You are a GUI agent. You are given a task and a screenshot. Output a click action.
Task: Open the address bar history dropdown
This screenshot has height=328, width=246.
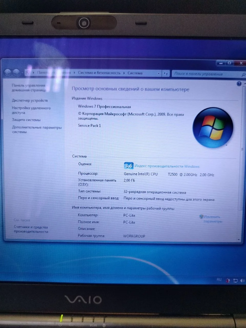[159, 74]
